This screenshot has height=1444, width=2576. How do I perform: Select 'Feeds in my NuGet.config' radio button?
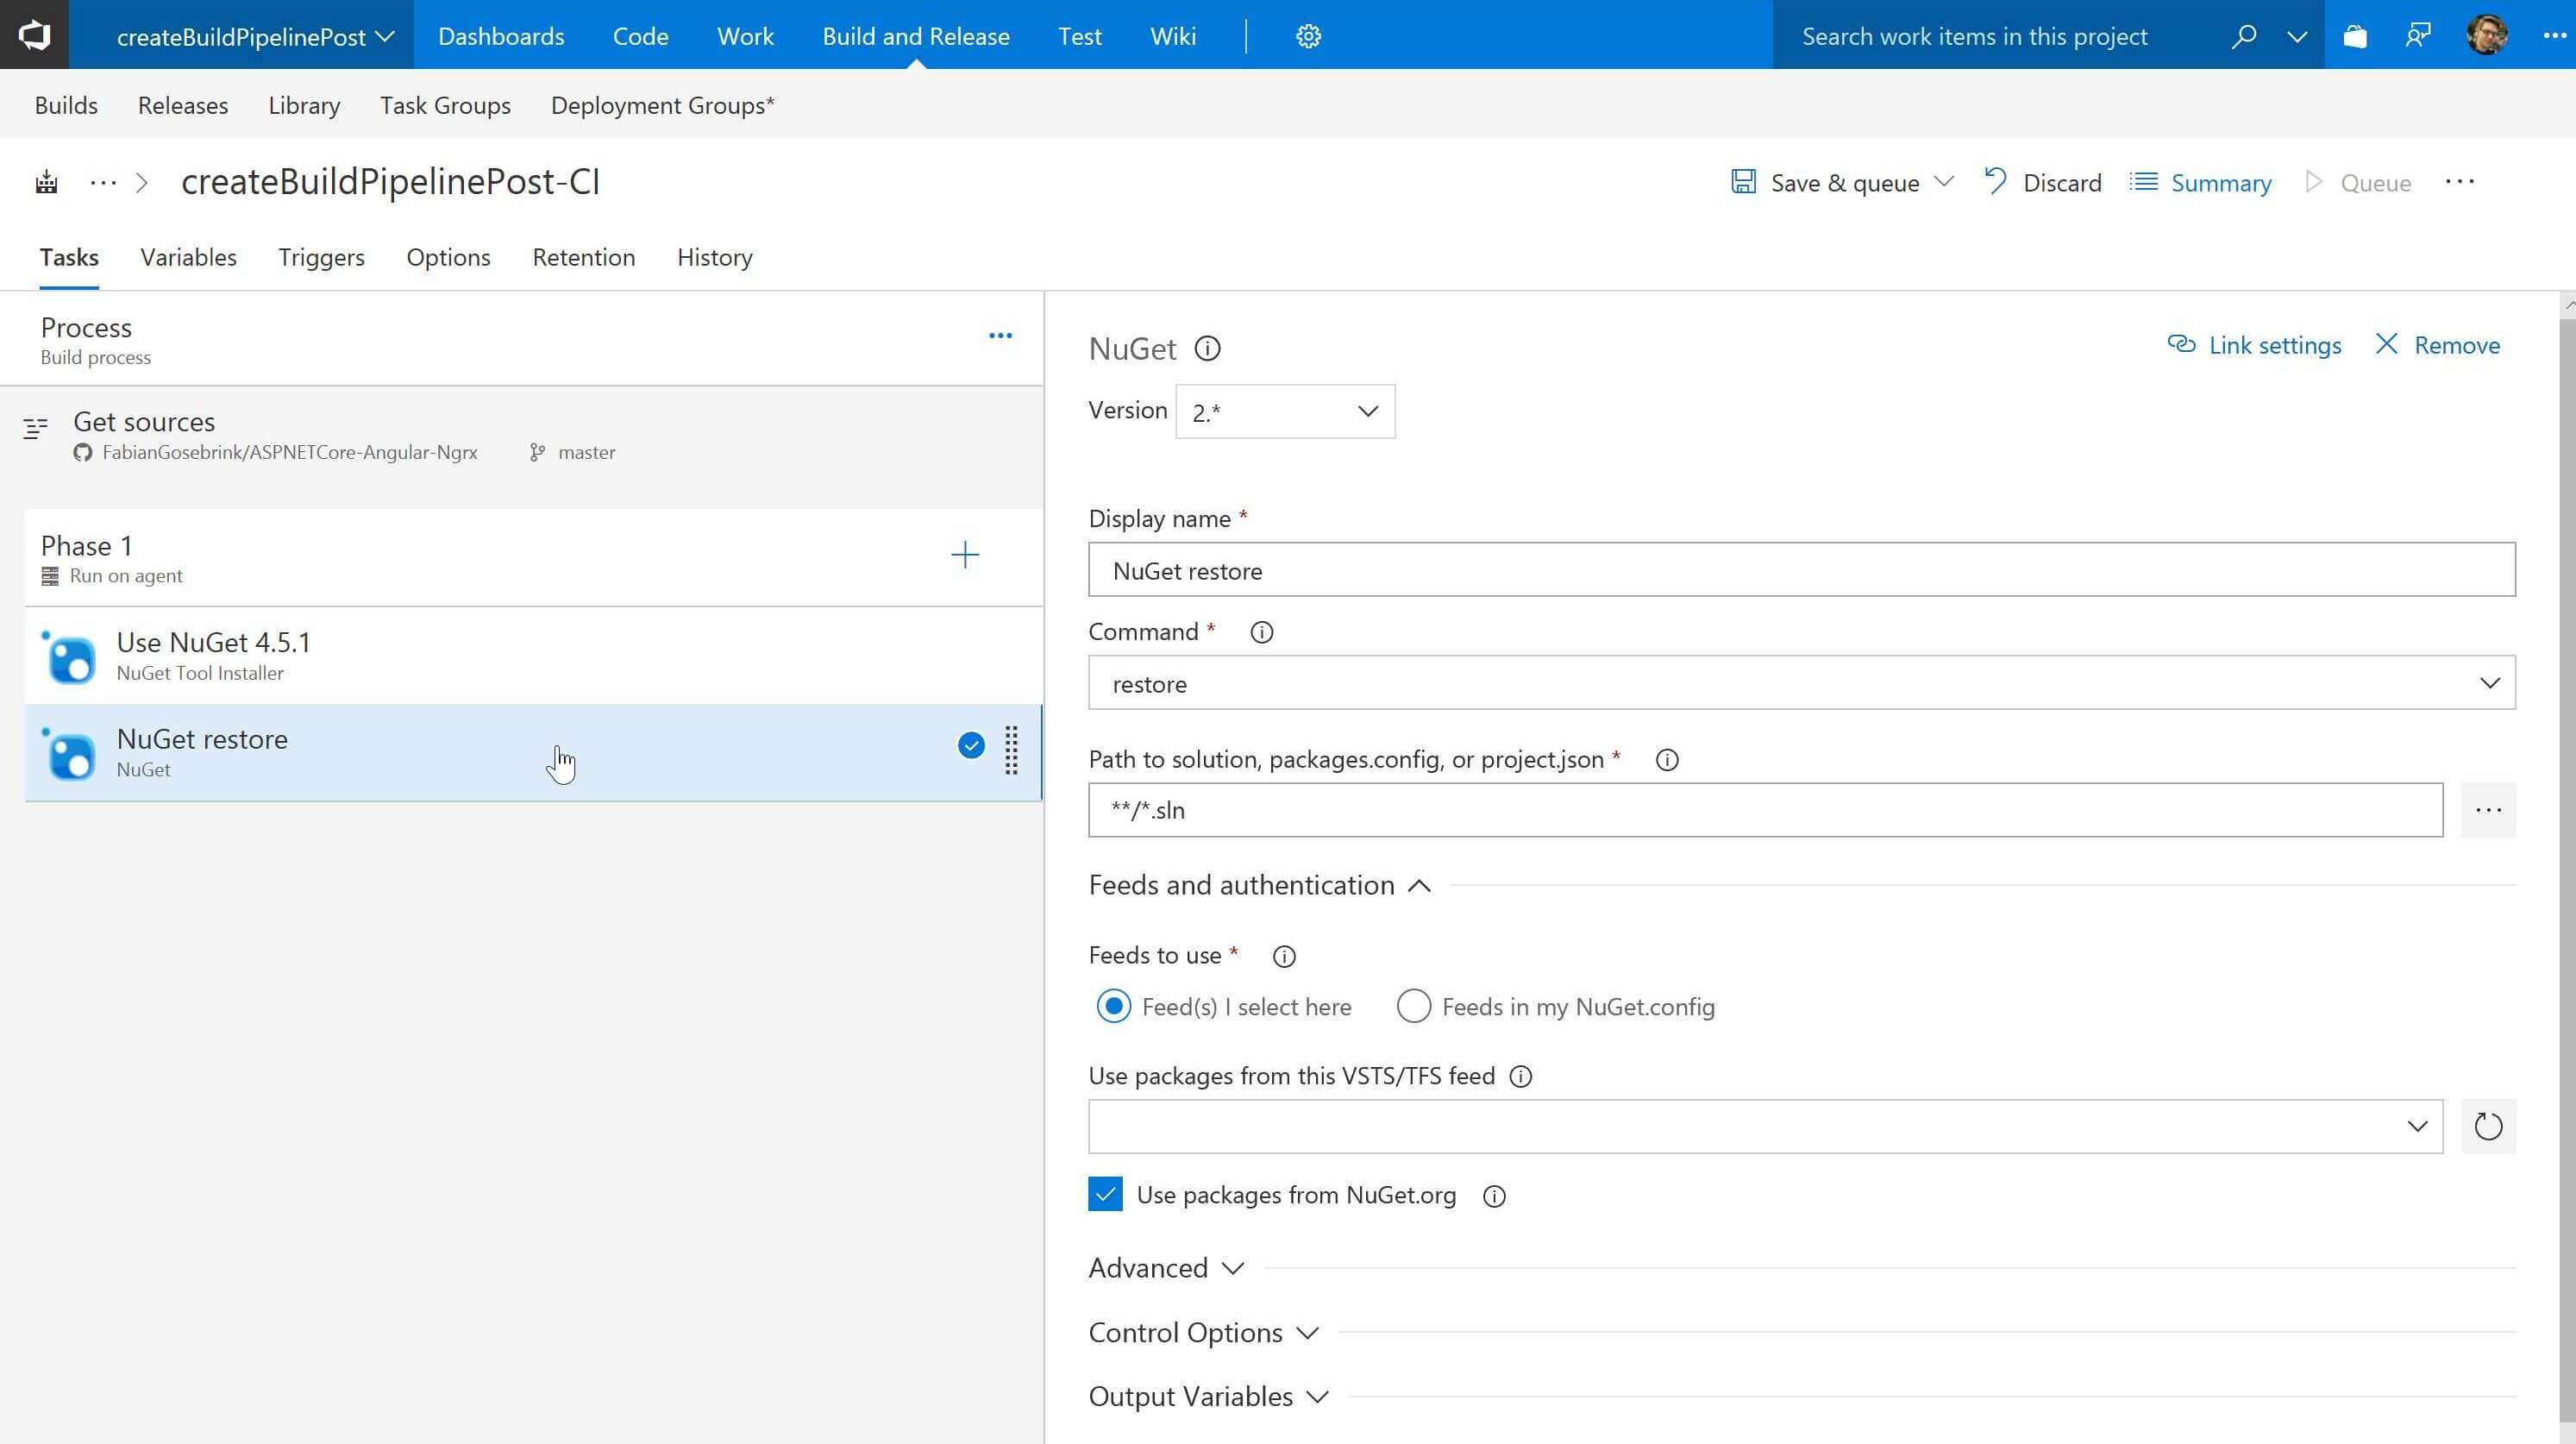(1413, 1006)
